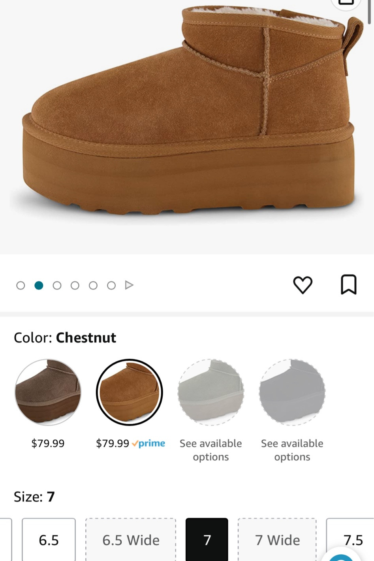The height and width of the screenshot is (561, 374).
Task: Select size 7 option
Action: click(x=207, y=540)
